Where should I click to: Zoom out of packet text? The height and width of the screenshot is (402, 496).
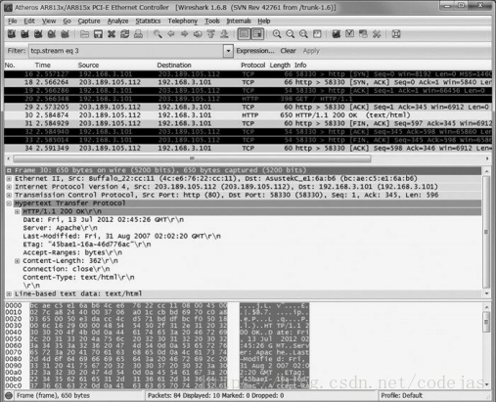click(x=291, y=34)
